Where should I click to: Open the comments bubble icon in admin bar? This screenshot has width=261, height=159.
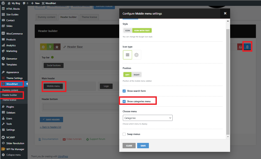coord(24,3)
